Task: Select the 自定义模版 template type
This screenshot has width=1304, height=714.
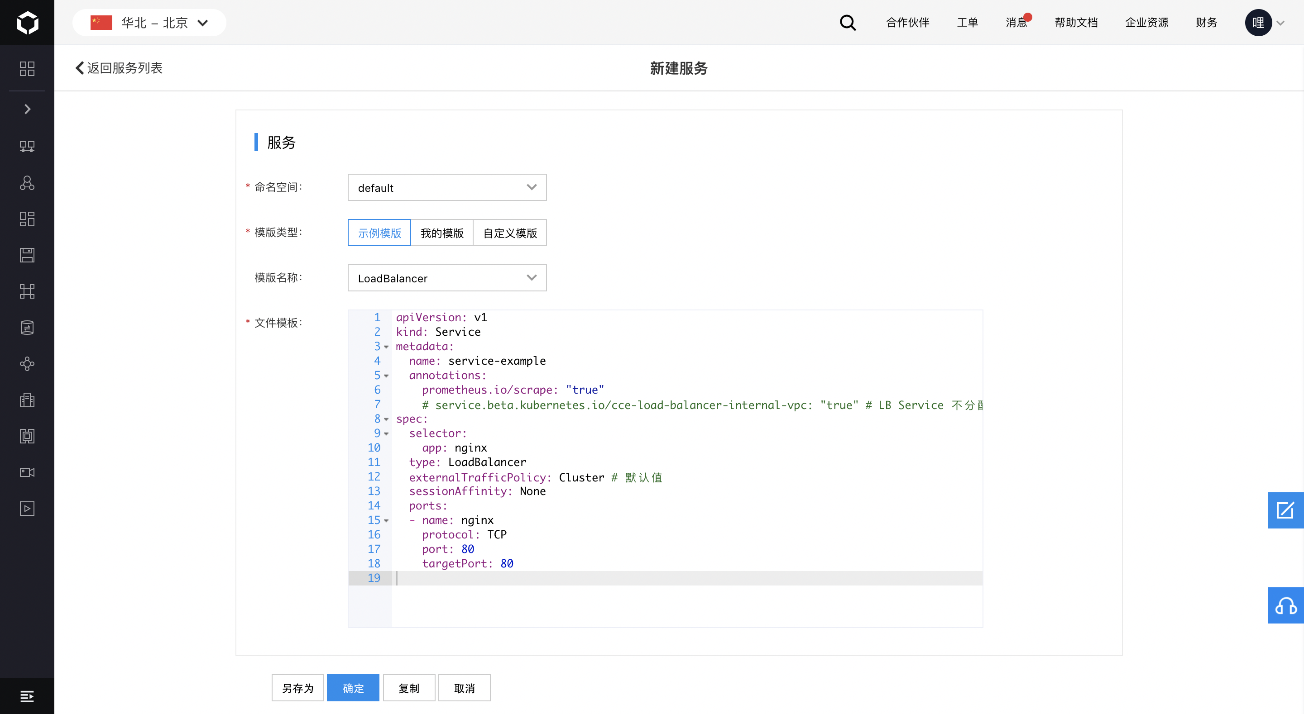Action: pos(510,233)
